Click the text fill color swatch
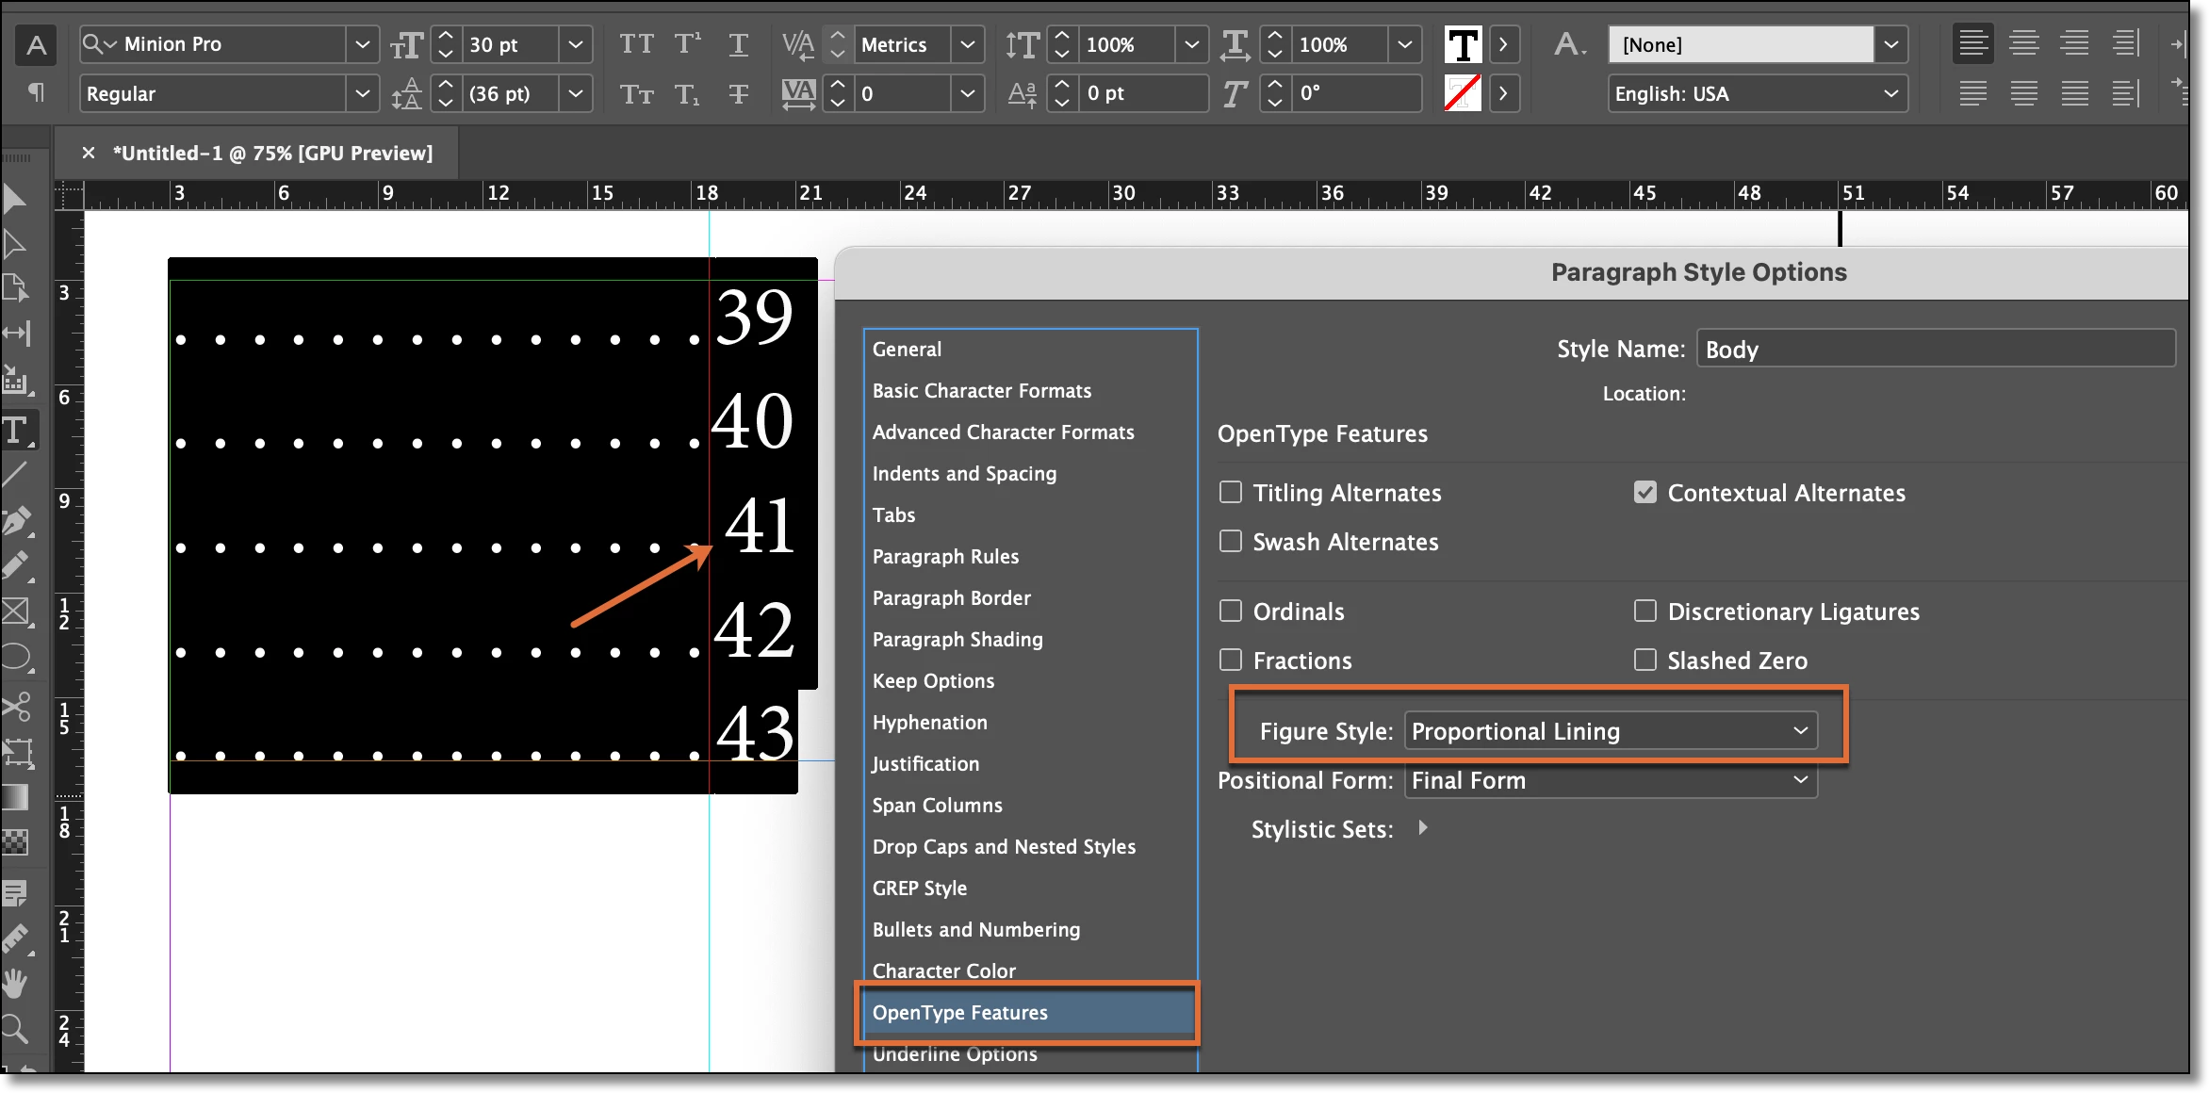Image resolution: width=2209 pixels, height=1093 pixels. (x=1463, y=44)
